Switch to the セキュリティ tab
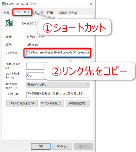The height and width of the screenshot is (152, 136). [x=39, y=13]
